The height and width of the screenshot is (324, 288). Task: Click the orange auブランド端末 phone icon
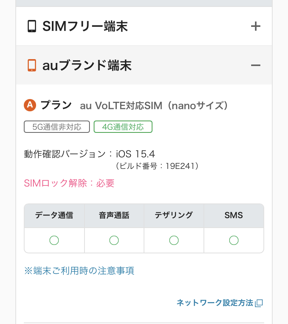32,65
